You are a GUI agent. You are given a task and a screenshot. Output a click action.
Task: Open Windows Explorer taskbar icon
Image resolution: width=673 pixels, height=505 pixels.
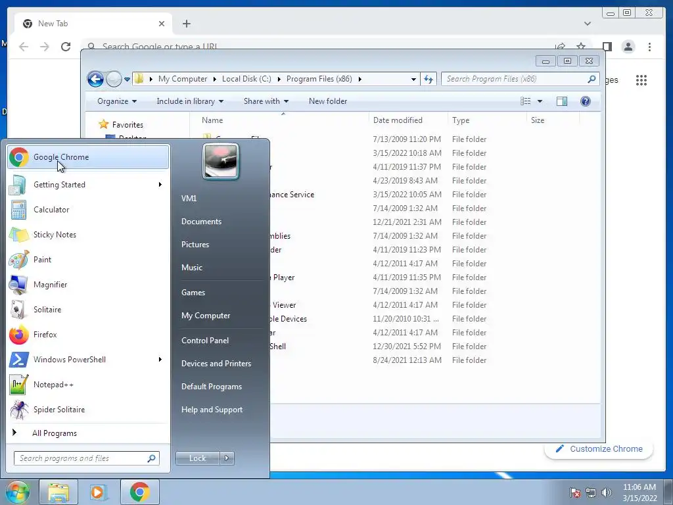[x=58, y=492]
